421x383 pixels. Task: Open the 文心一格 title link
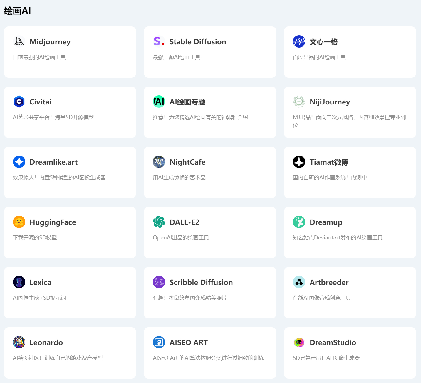click(324, 42)
